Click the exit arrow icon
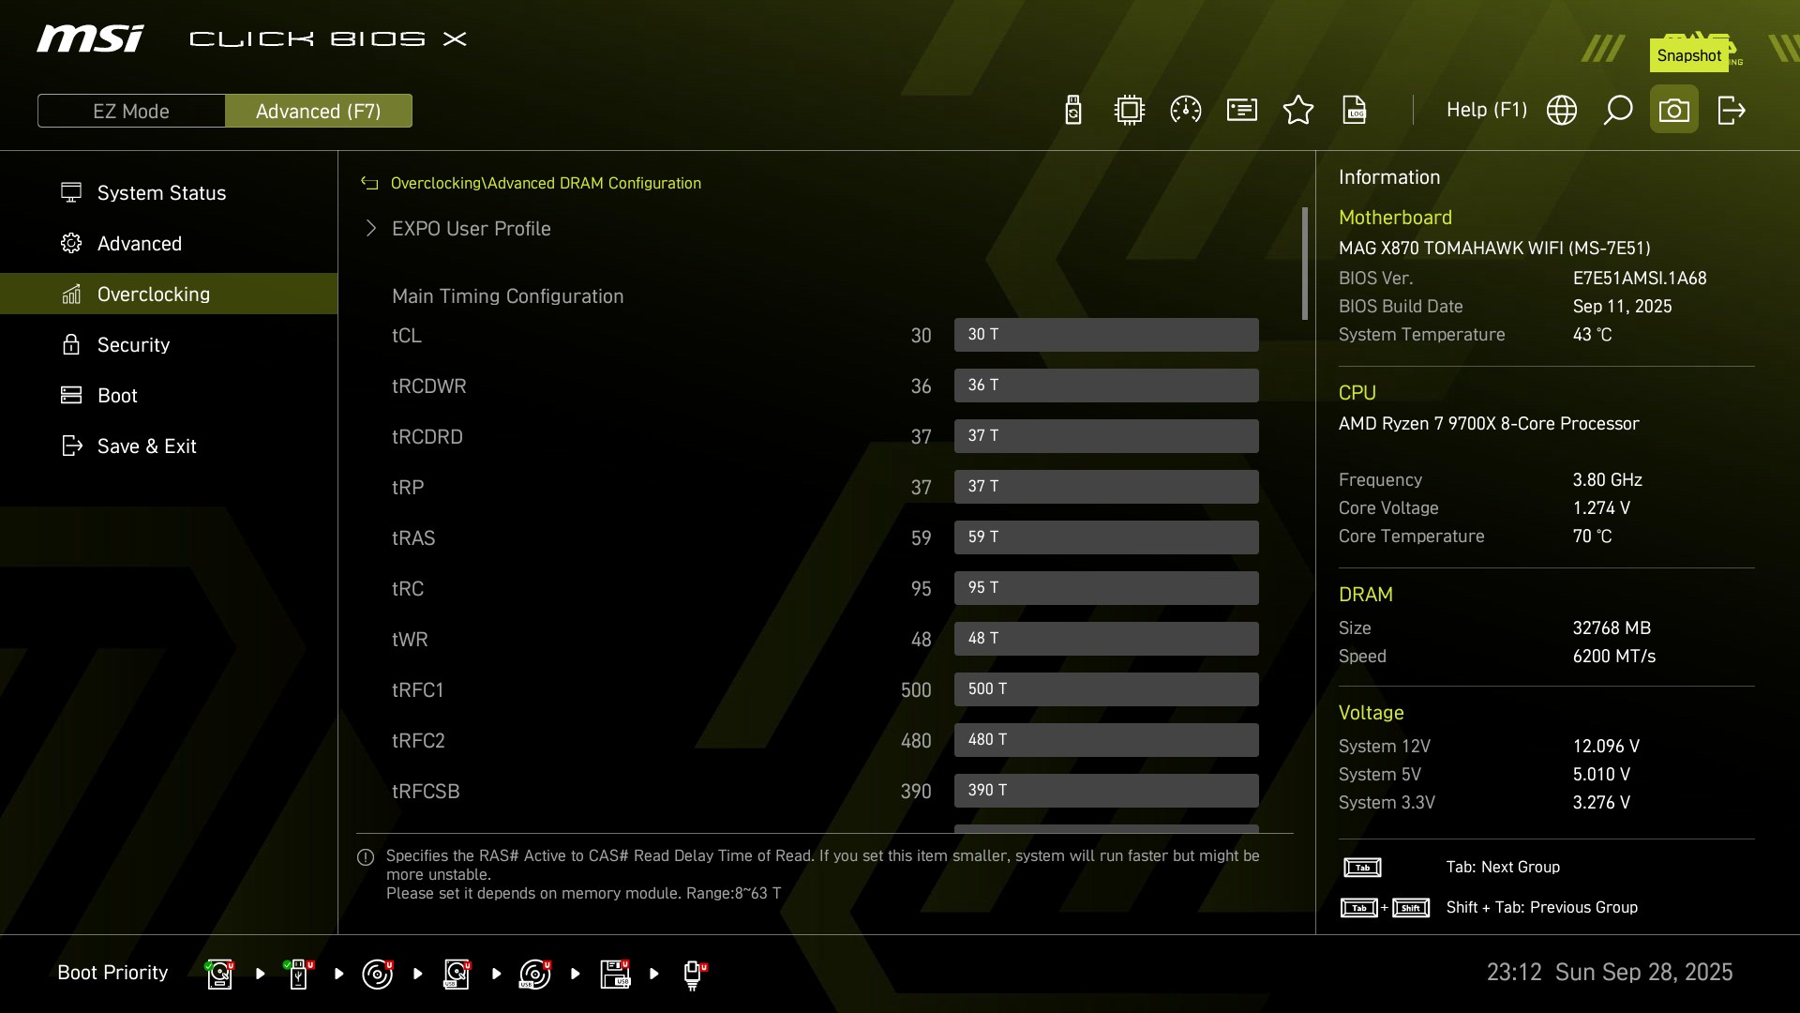Image resolution: width=1800 pixels, height=1013 pixels. tap(1731, 111)
